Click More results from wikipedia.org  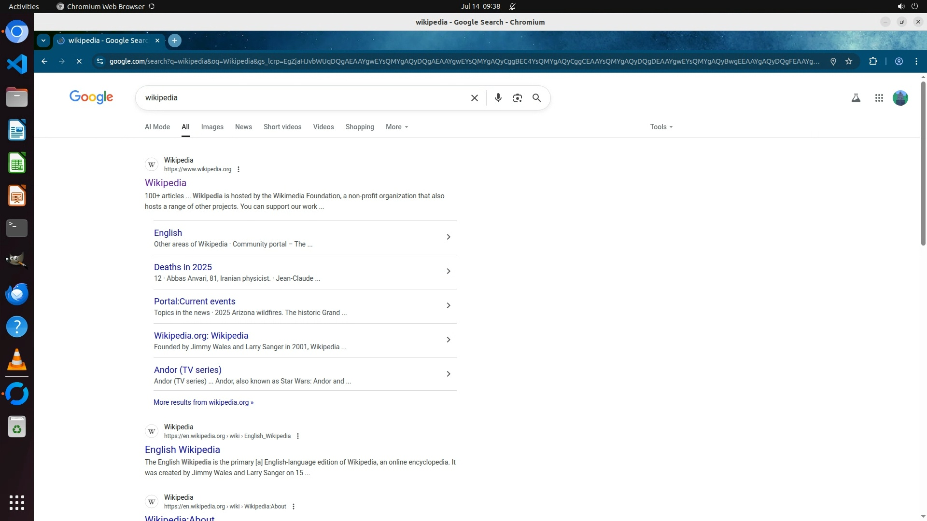click(x=203, y=402)
